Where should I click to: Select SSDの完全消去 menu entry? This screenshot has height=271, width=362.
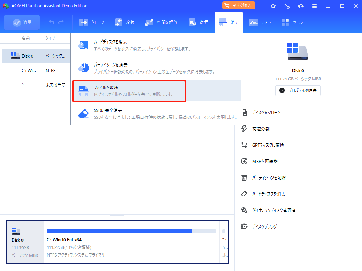click(157, 113)
